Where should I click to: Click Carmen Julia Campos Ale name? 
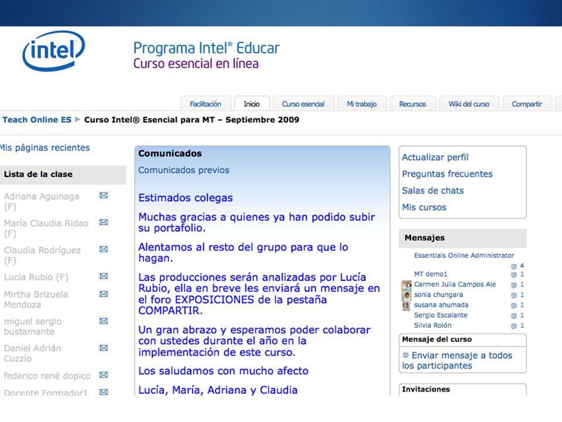[x=455, y=284]
